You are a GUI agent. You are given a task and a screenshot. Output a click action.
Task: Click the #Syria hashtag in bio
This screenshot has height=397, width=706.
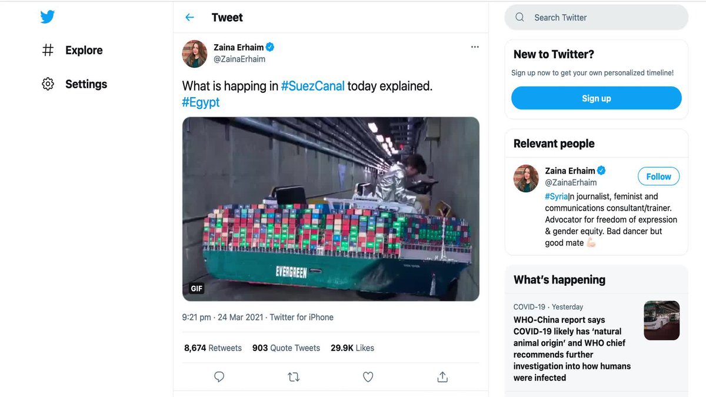pos(555,196)
